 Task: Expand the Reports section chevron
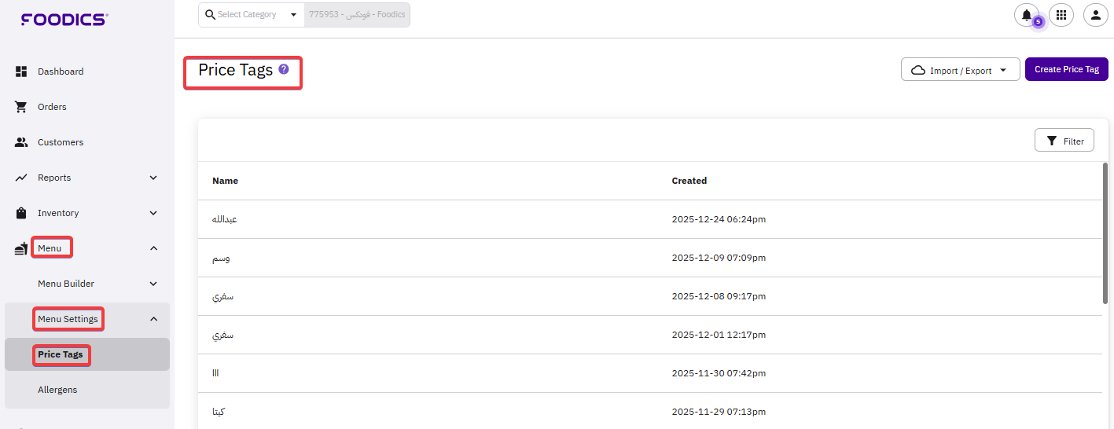153,178
